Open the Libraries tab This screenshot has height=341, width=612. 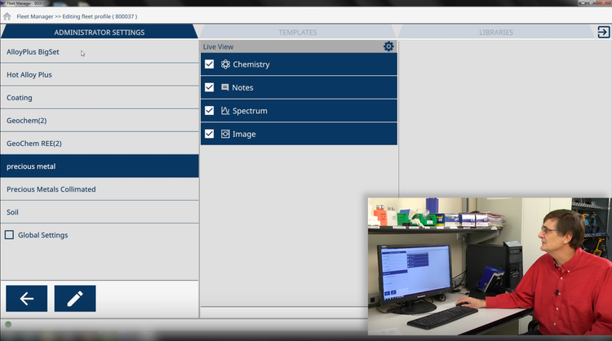point(495,33)
